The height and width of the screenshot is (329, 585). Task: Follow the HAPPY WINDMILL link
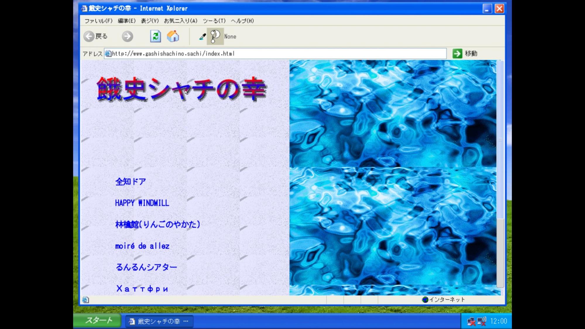(142, 203)
